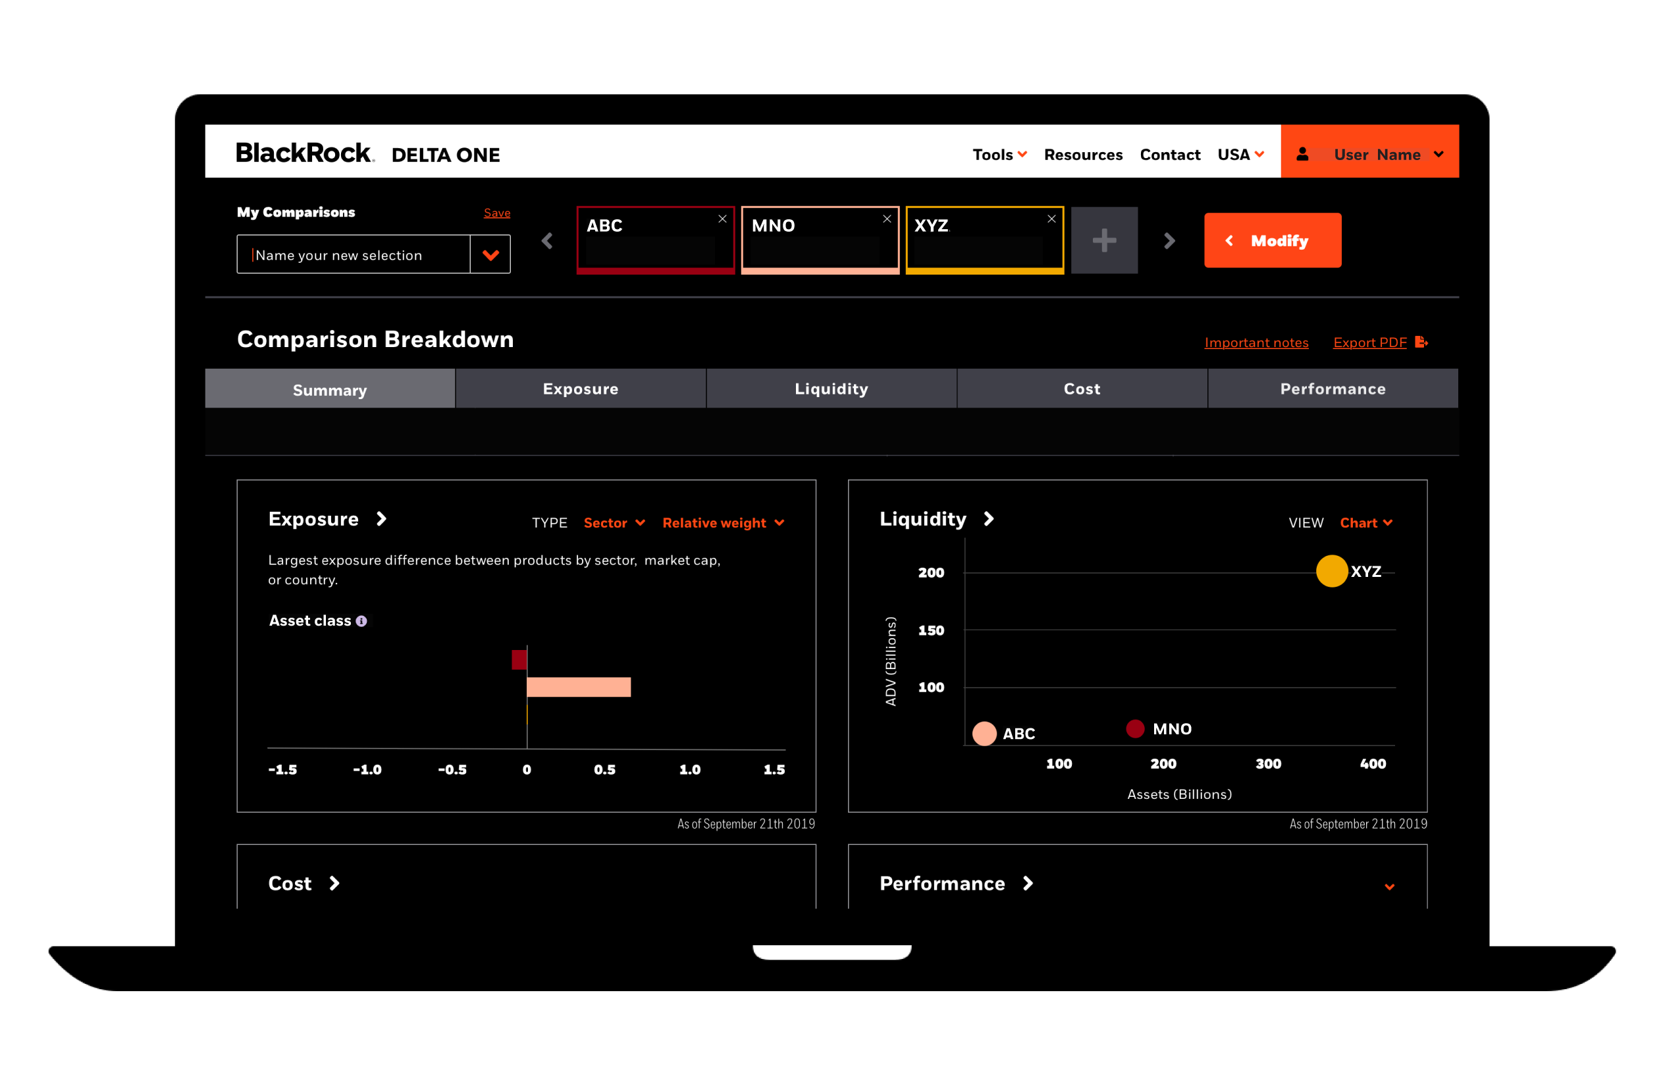This screenshot has height=1086, width=1665.
Task: Click the Modify button
Action: click(x=1272, y=241)
